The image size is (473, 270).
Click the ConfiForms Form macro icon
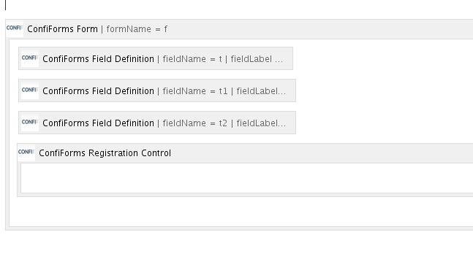tap(15, 28)
